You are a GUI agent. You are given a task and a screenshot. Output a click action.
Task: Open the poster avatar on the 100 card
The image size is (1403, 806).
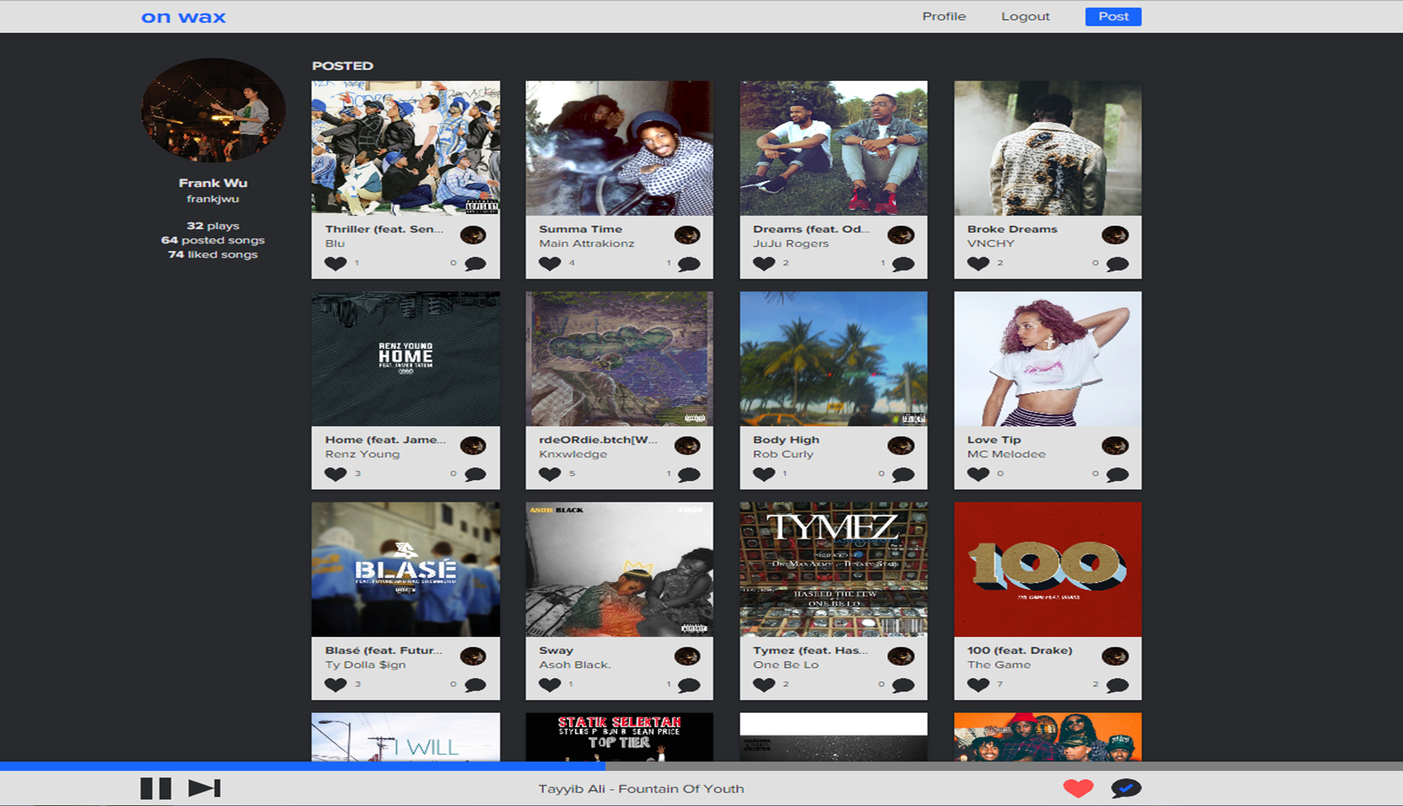coord(1115,656)
